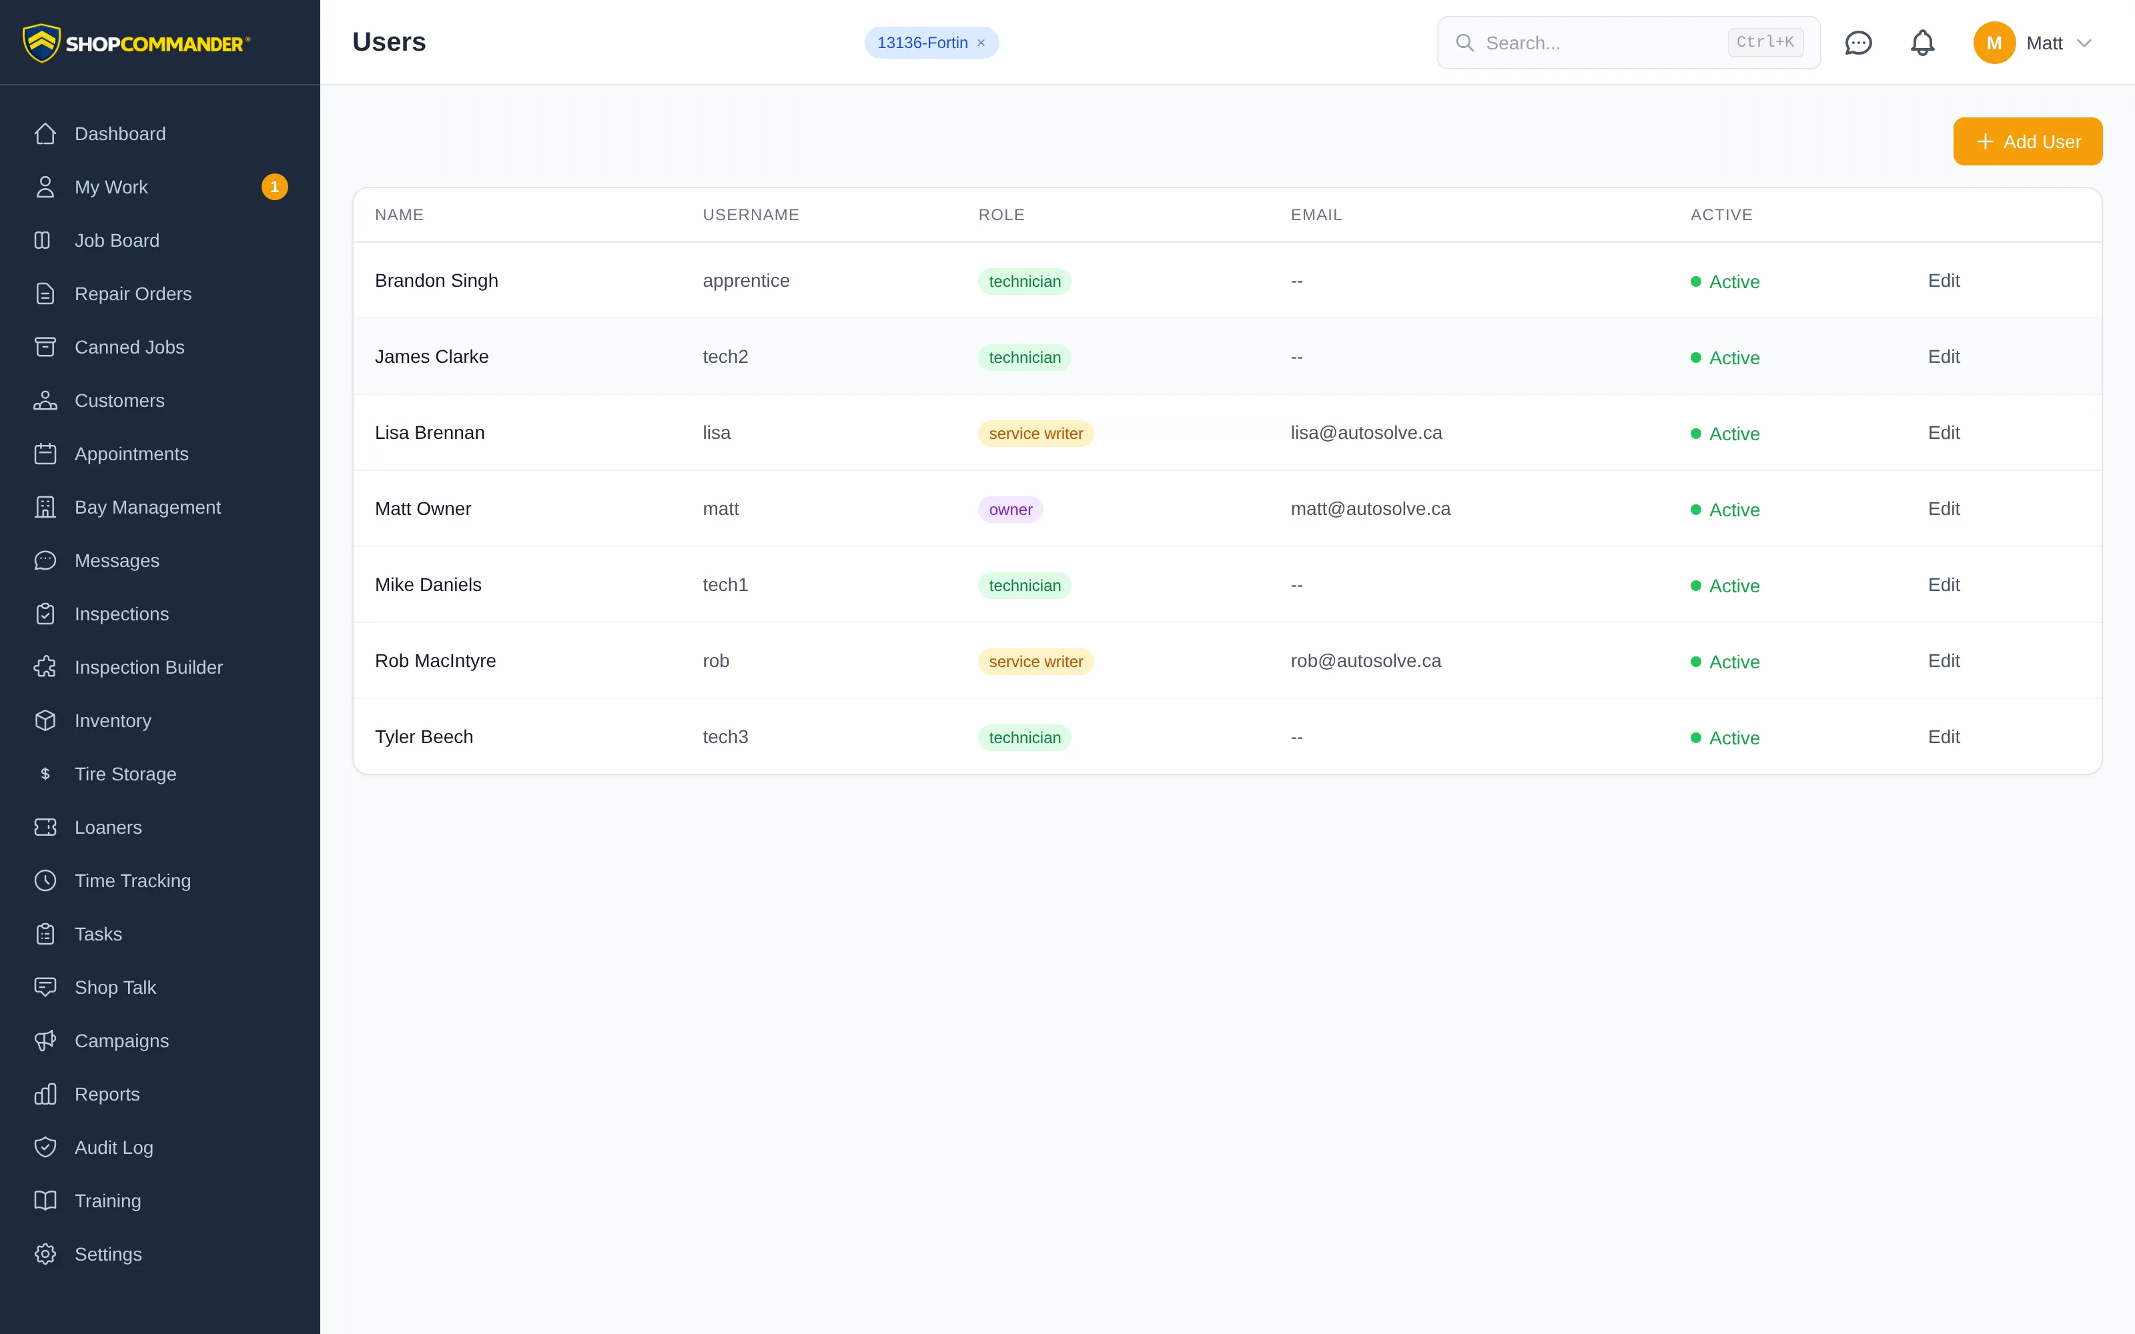Click Brandon Singh's technician badge
The image size is (2135, 1334).
pos(1024,281)
